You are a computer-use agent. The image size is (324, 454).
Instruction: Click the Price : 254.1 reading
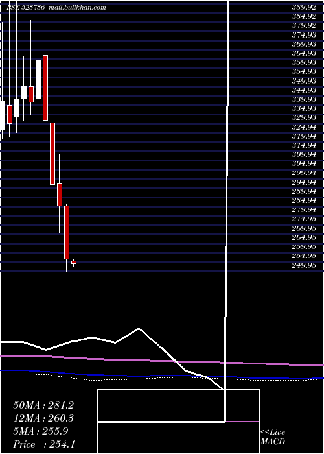44,444
